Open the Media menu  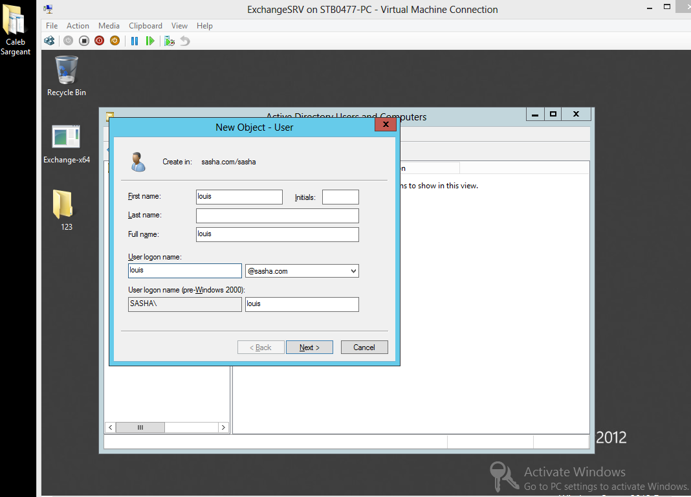(x=109, y=25)
